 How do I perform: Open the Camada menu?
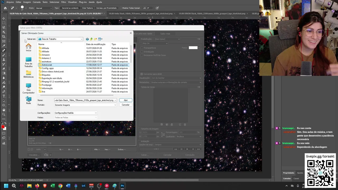[37, 2]
